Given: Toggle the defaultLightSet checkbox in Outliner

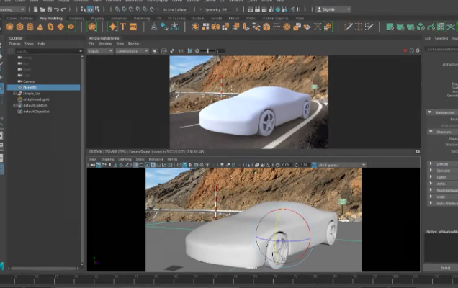Looking at the screenshot, I should point(19,107).
